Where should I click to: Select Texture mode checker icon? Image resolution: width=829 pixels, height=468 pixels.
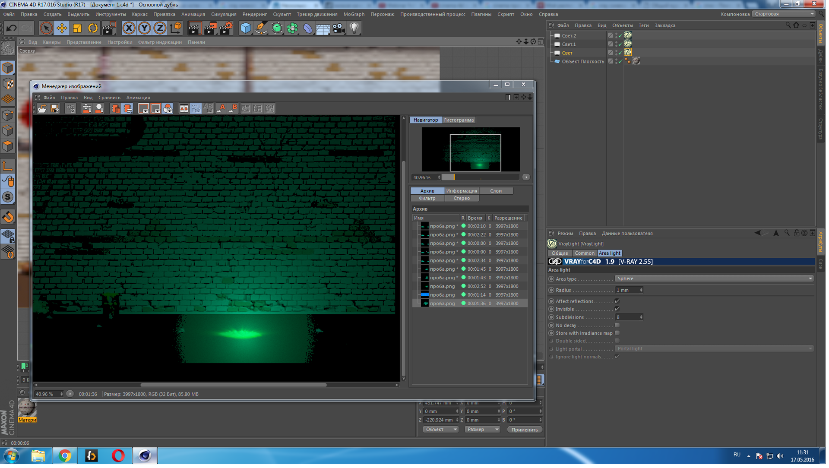pos(8,84)
